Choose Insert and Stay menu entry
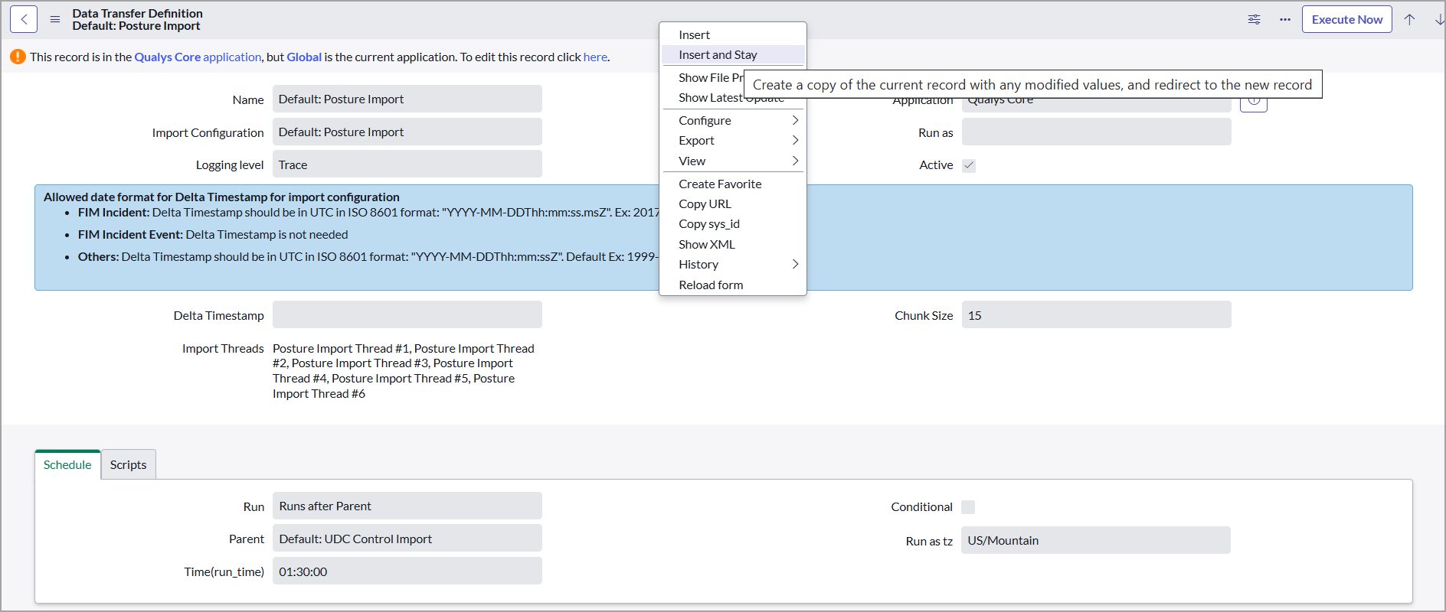Viewport: 1446px width, 612px height. (733, 54)
